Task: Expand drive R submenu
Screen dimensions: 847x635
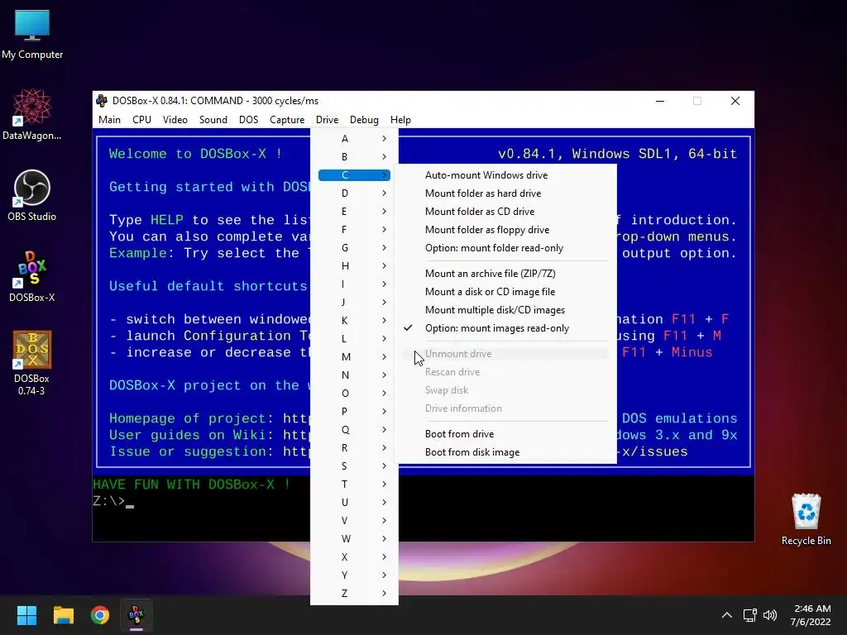Action: click(354, 447)
